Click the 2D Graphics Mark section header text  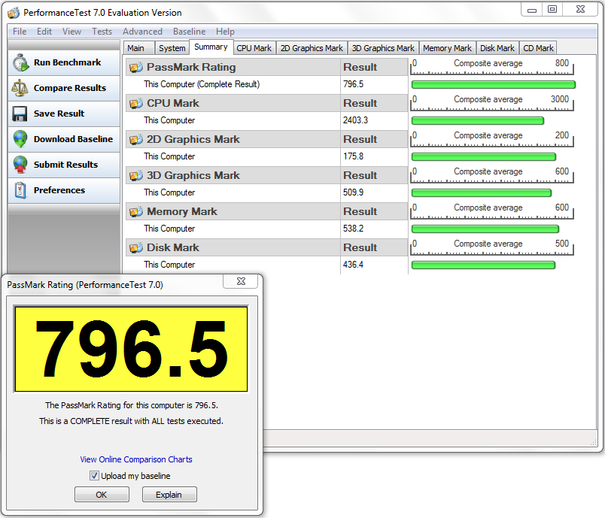pyautogui.click(x=193, y=139)
